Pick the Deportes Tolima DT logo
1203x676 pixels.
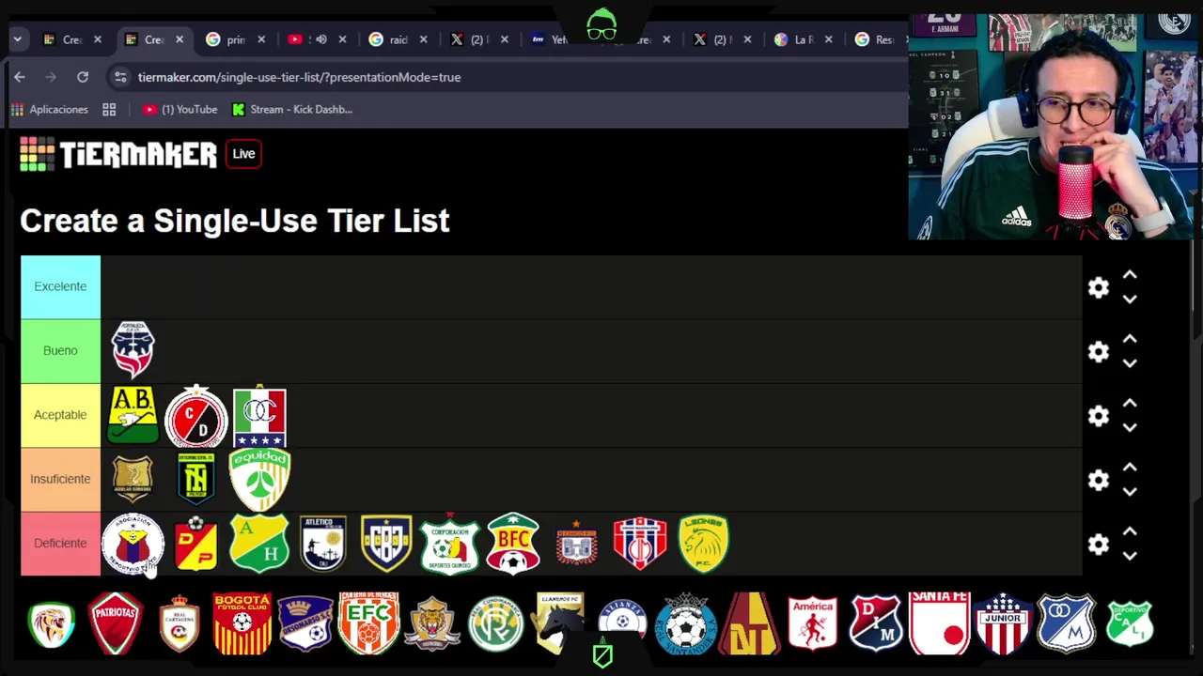[749, 623]
